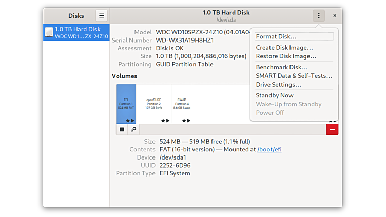Viewport: 386px width, 217px height.
Task: Open additional partition options gears button
Action: pos(133,130)
